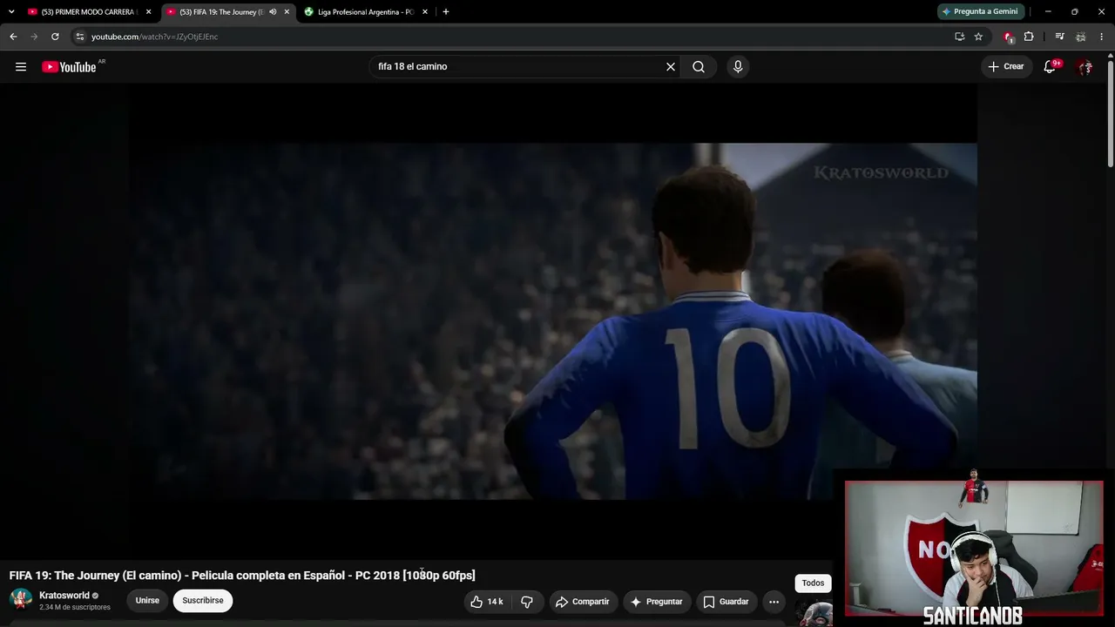1115x627 pixels.
Task: Open the Chrome profile avatar
Action: pyautogui.click(x=1080, y=37)
